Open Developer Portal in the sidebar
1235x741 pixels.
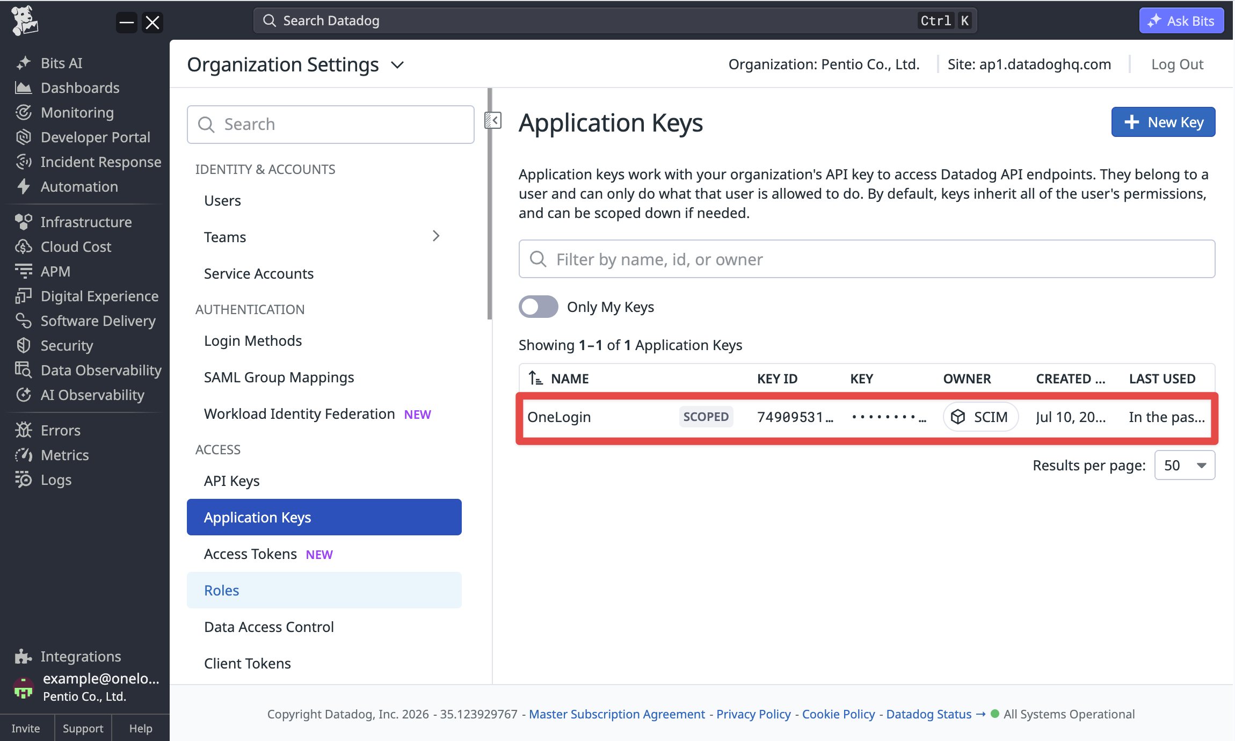point(95,137)
